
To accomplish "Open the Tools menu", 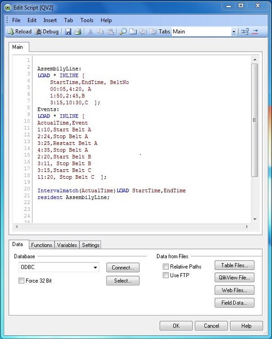I will click(x=87, y=20).
